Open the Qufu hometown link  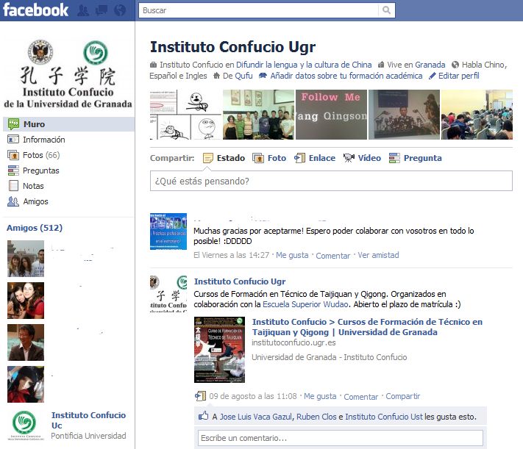pos(243,76)
